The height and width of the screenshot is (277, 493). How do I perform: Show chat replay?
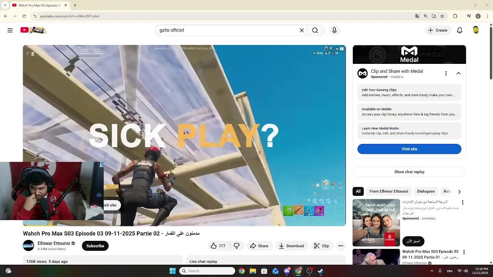tap(409, 172)
